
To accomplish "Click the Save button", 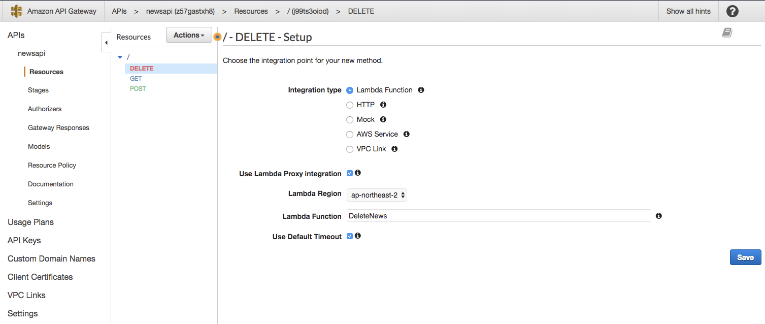I will (745, 257).
